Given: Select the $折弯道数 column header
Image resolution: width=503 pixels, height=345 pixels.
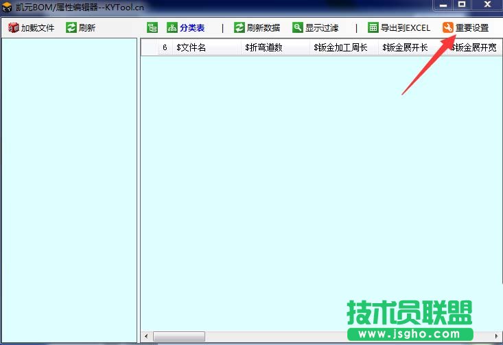Looking at the screenshot, I should [275, 48].
